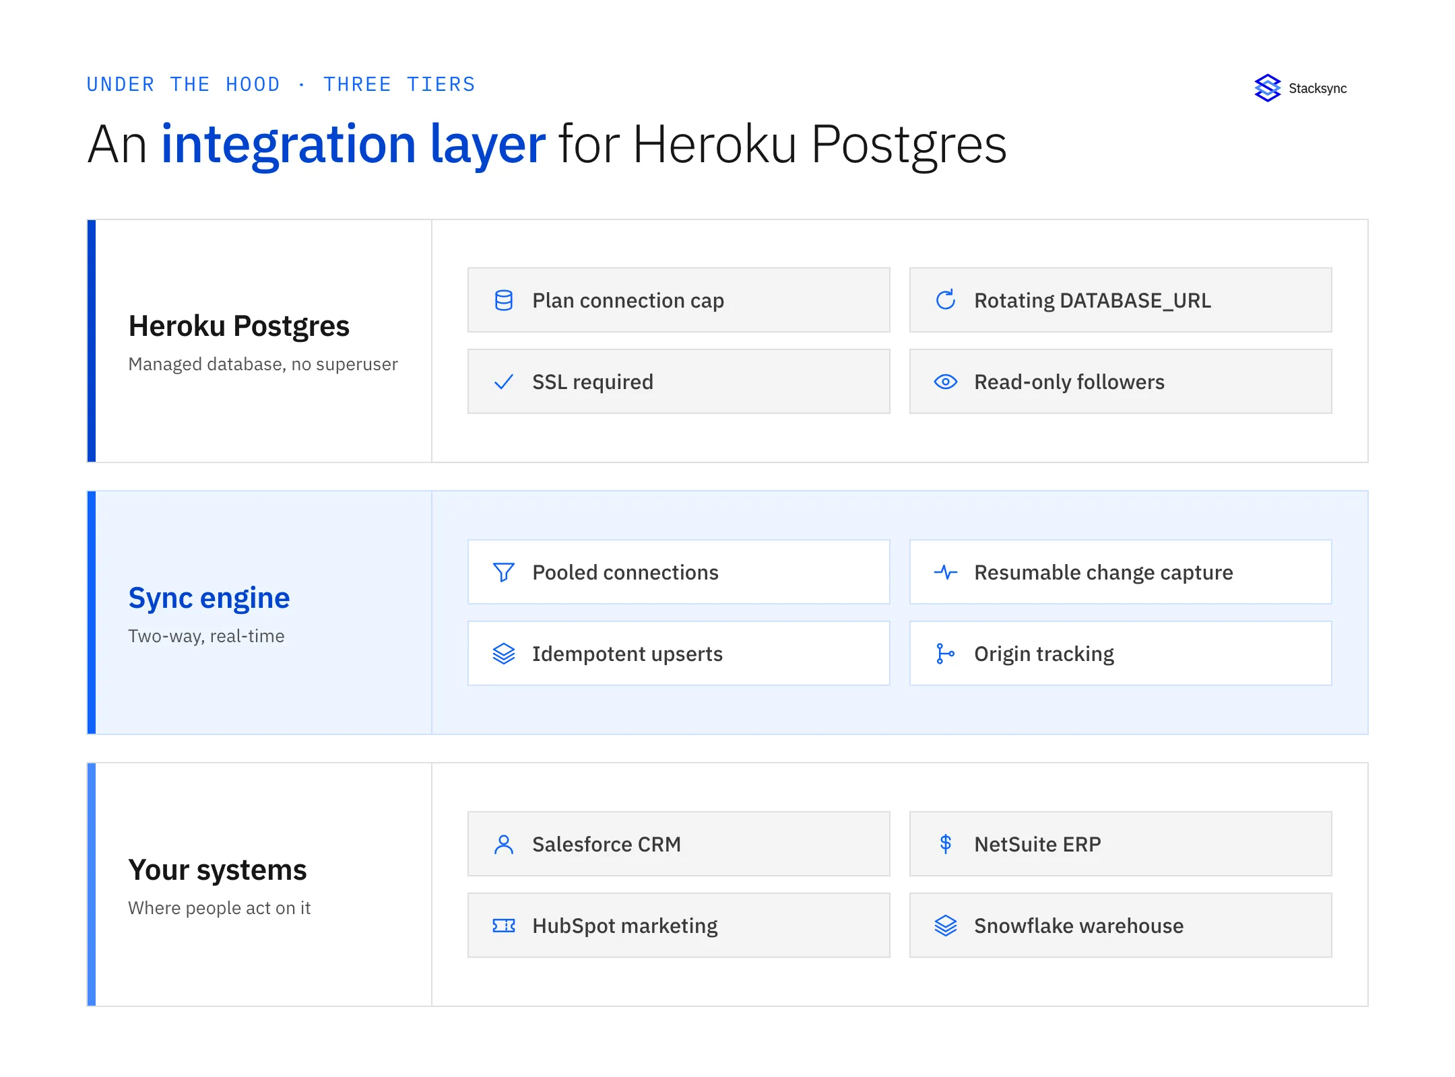
Task: Click the Heroku Postgres tier heading
Action: tap(239, 326)
